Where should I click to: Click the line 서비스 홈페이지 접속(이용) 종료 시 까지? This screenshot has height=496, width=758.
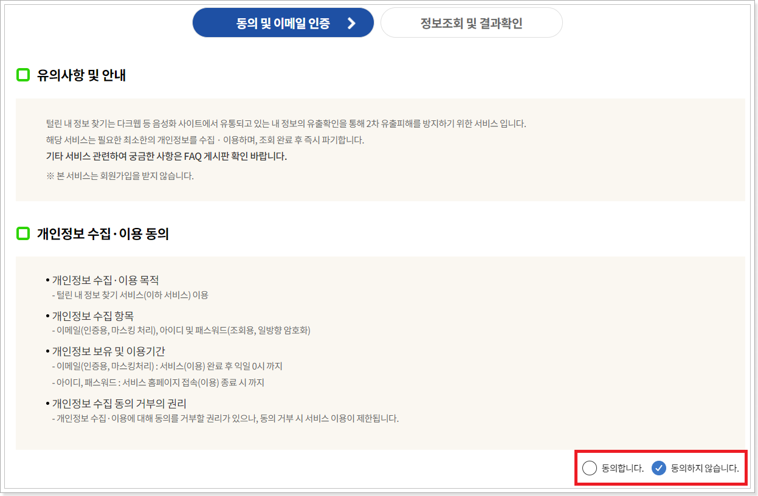point(158,383)
